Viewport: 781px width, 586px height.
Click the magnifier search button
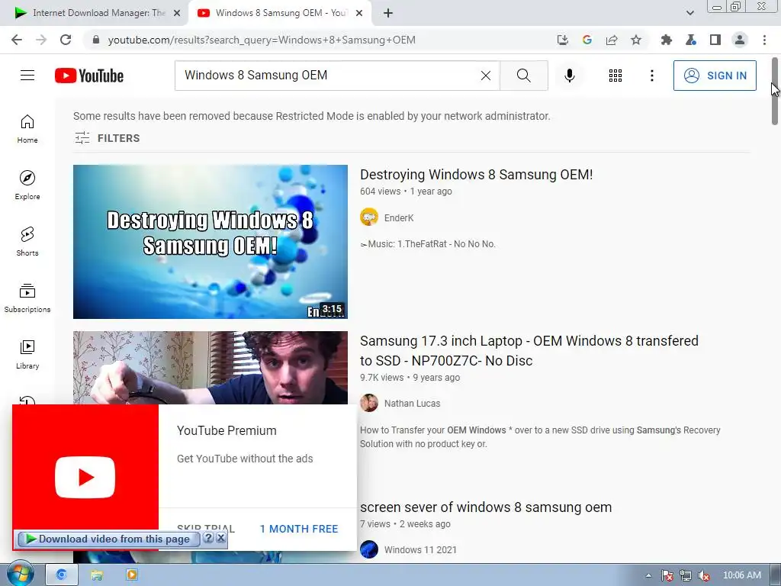pos(523,76)
